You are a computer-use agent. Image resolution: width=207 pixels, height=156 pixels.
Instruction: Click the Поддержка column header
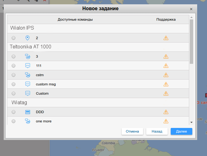coord(166,19)
